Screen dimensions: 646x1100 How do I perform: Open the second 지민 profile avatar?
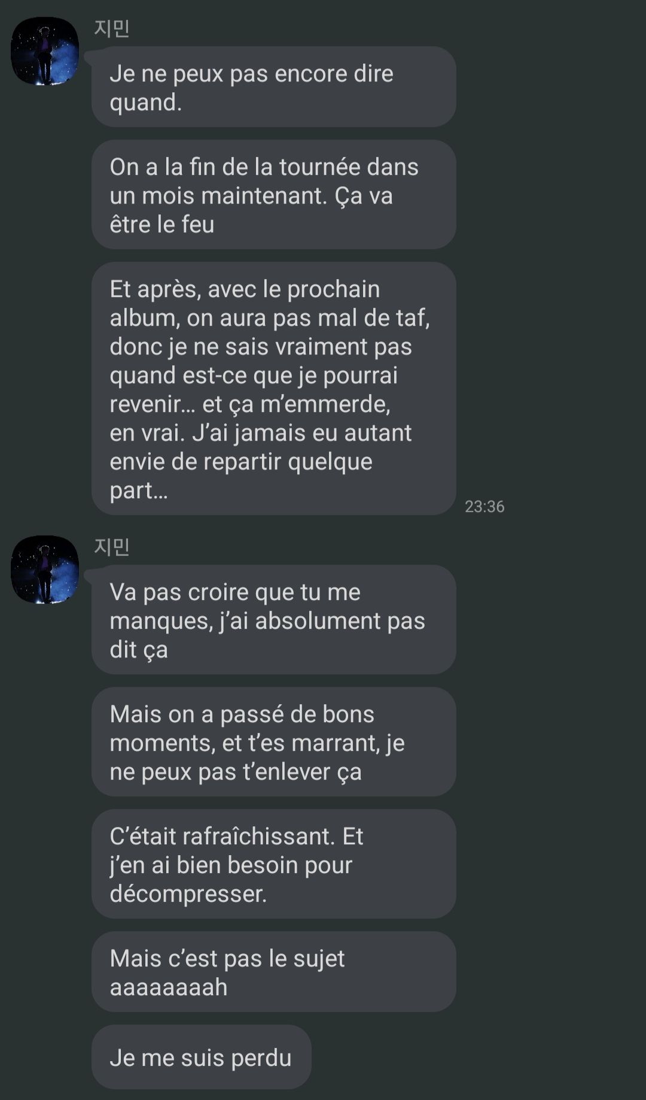tap(45, 569)
